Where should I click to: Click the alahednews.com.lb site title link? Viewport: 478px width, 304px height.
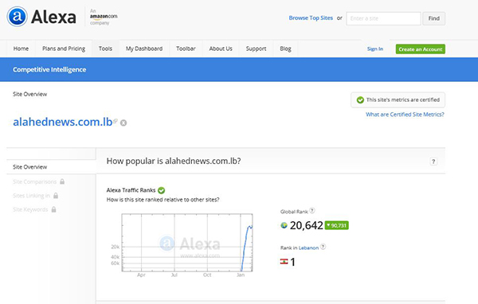[63, 122]
